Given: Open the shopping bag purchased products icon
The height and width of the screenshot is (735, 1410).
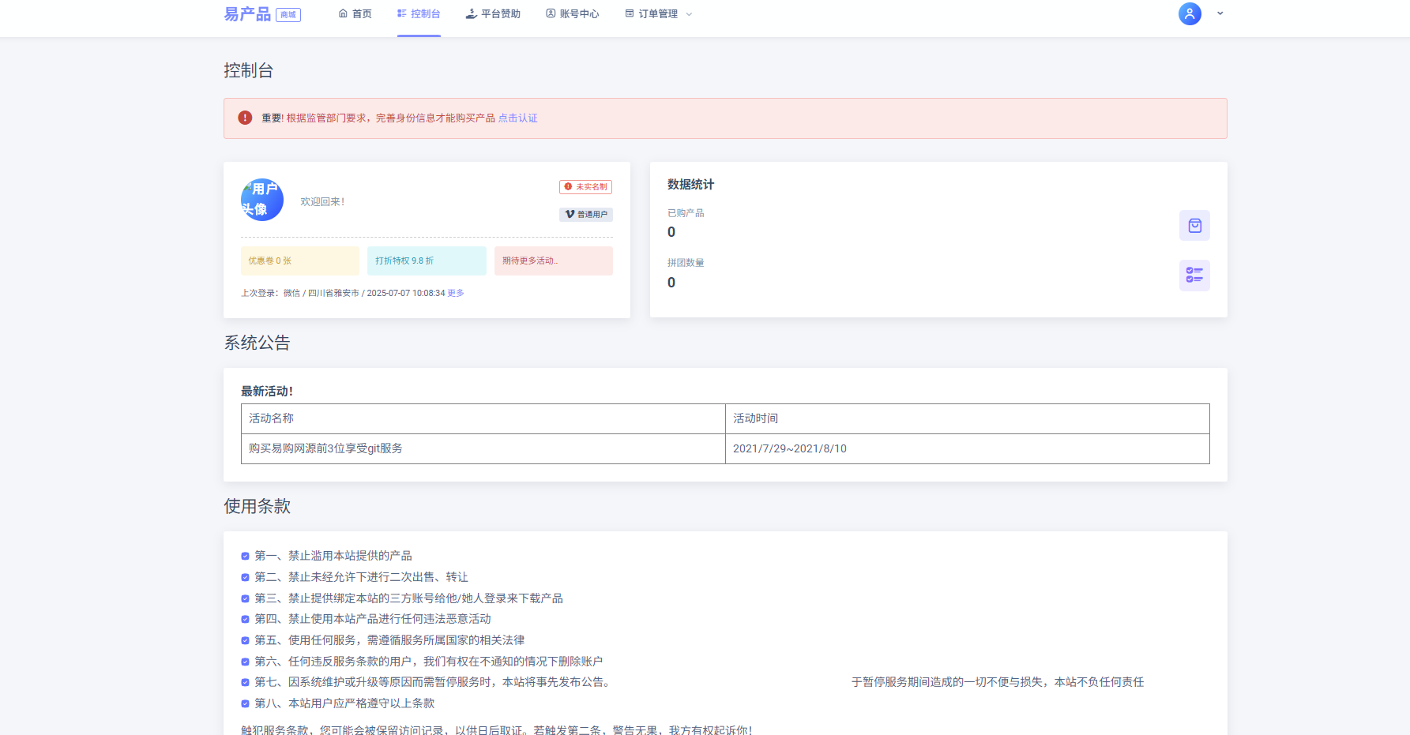Looking at the screenshot, I should click(x=1194, y=226).
